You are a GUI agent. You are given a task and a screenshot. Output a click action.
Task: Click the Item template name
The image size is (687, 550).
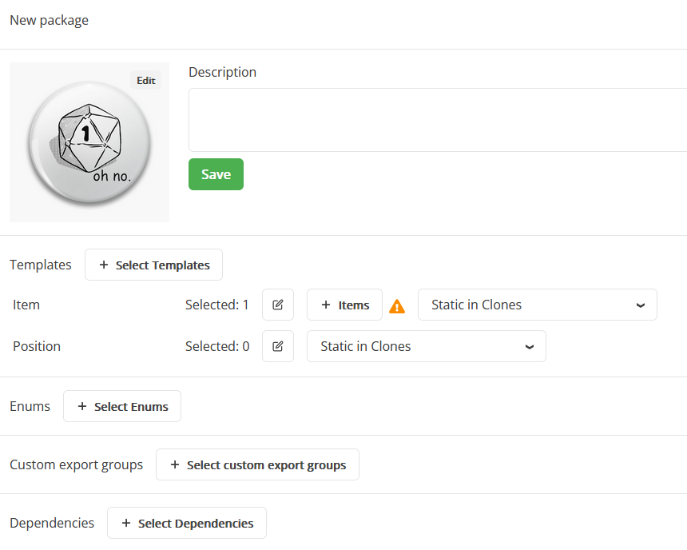coord(26,305)
